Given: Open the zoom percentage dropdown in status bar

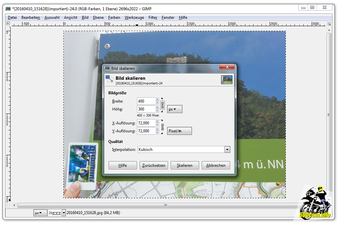Looking at the screenshot, I should click(x=64, y=213).
